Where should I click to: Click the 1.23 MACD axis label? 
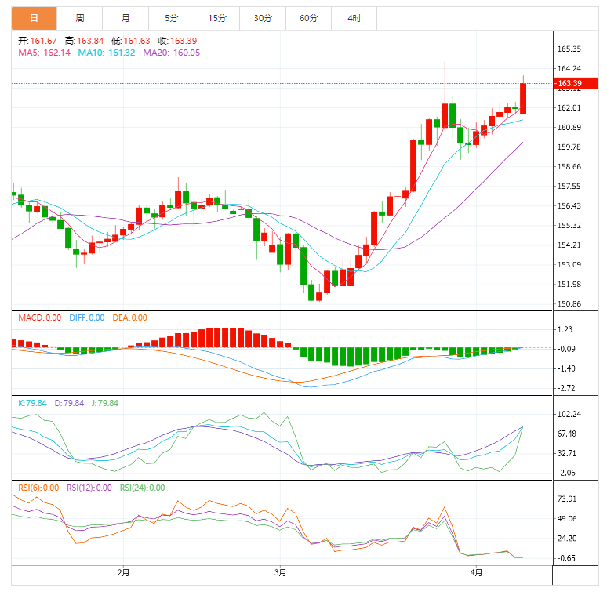click(x=565, y=329)
